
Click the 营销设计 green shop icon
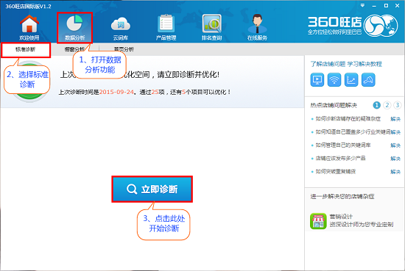[x=318, y=221]
